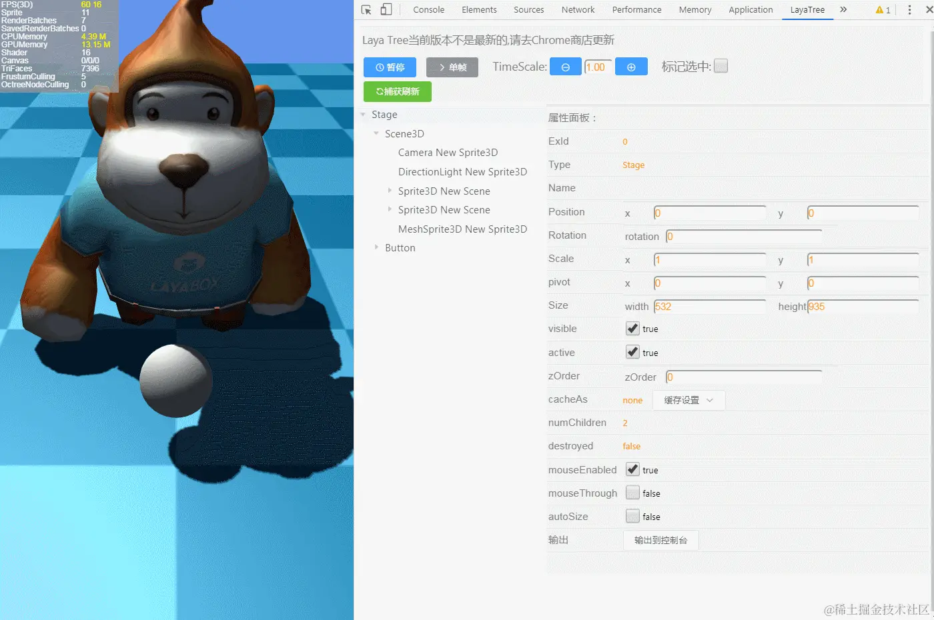Uncheck the active checkbox

point(632,352)
